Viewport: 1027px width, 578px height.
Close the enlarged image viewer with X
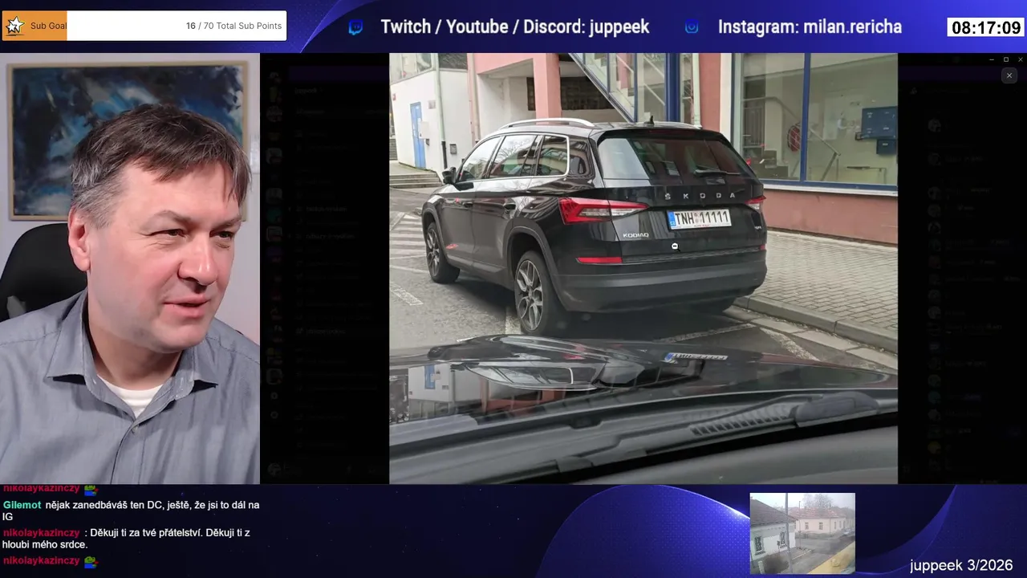(1009, 75)
